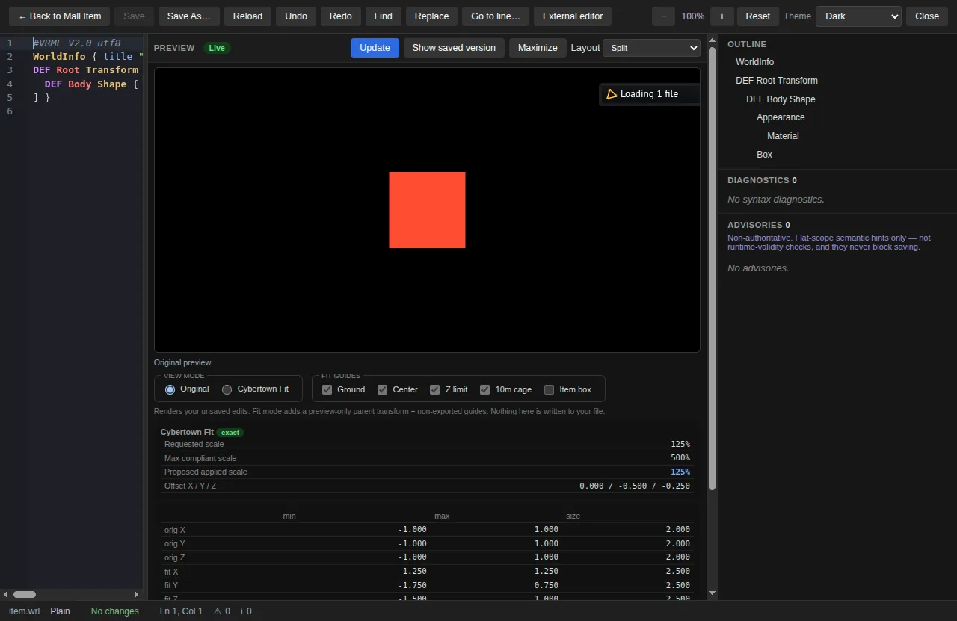Open the Layout dropdown showing Split
957x621 pixels.
651,48
